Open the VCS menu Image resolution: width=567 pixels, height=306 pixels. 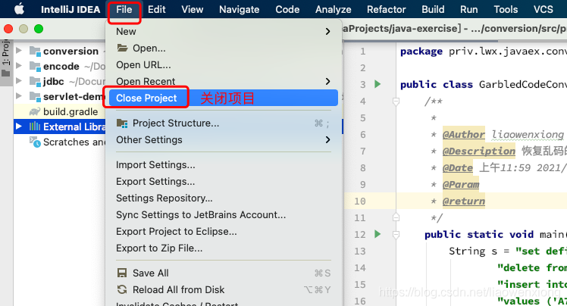coord(544,9)
